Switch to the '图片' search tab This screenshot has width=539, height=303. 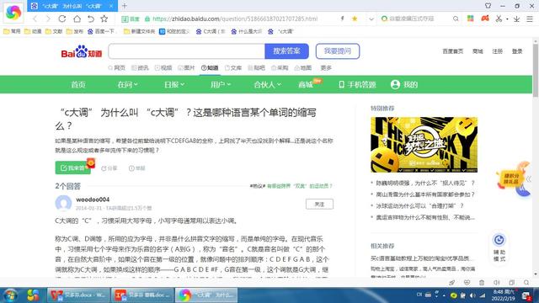pos(186,68)
